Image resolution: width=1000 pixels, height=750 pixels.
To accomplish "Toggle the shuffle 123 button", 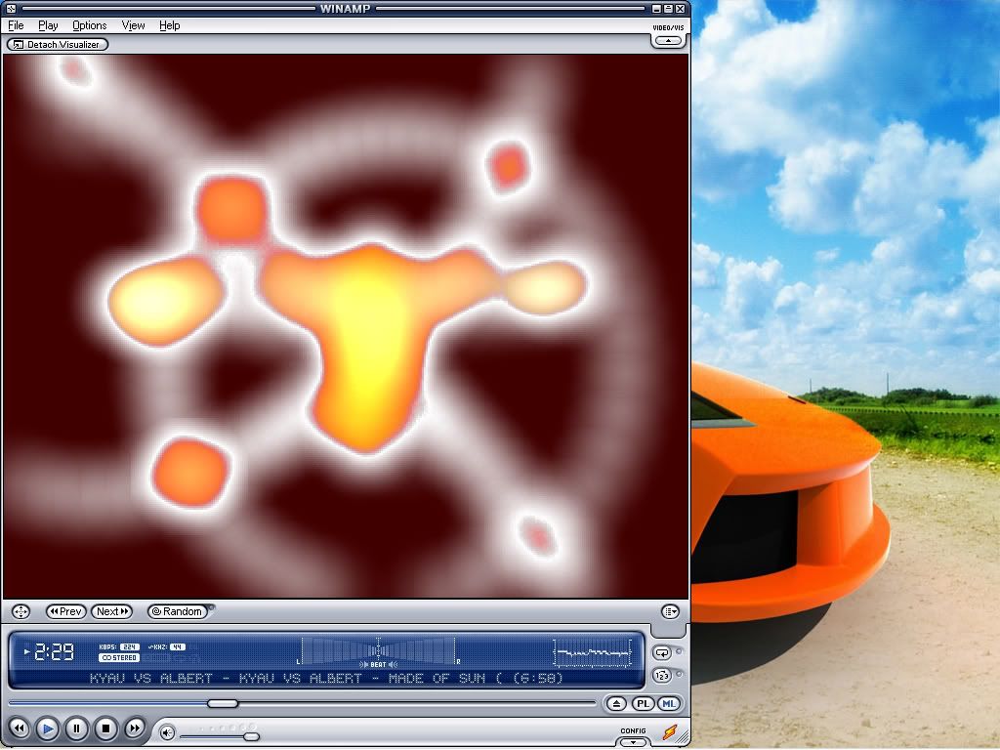I will (662, 676).
